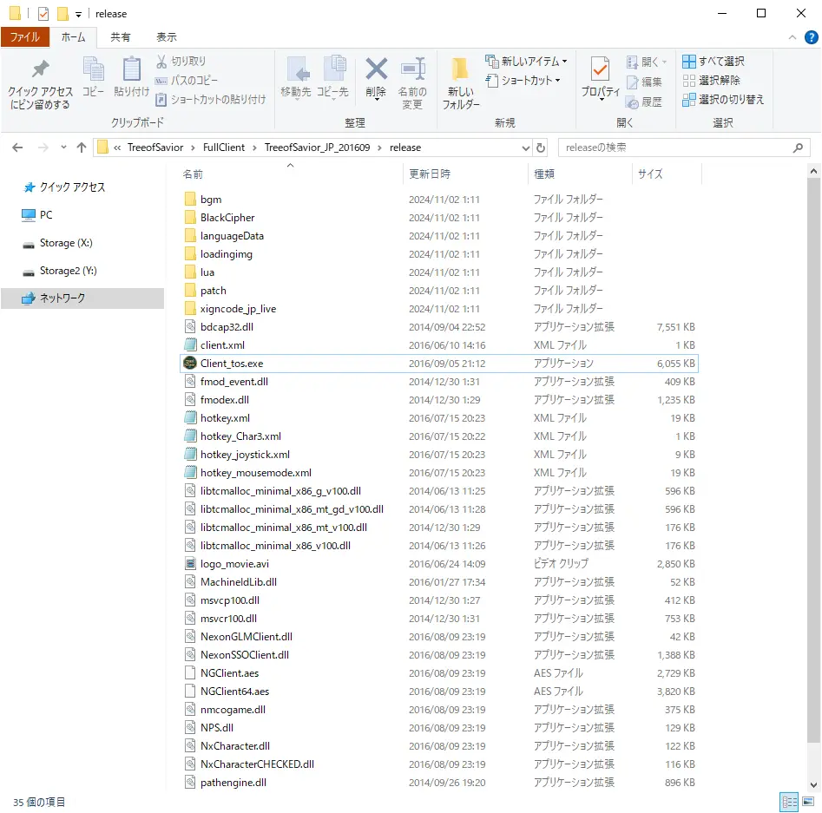Click the scrollbar down arrow
822x813 pixels.
click(813, 784)
